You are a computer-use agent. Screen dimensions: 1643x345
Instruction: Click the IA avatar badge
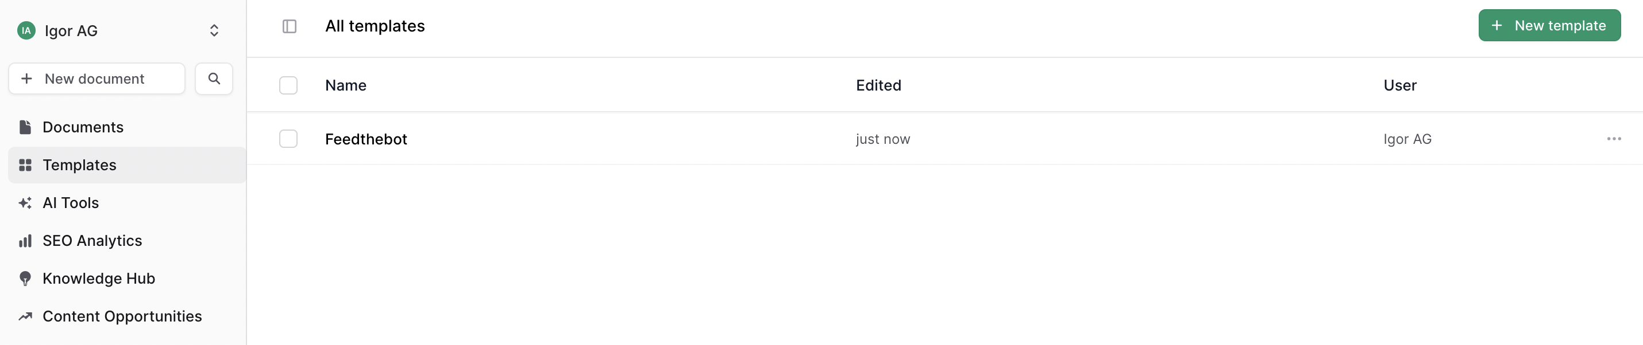26,30
